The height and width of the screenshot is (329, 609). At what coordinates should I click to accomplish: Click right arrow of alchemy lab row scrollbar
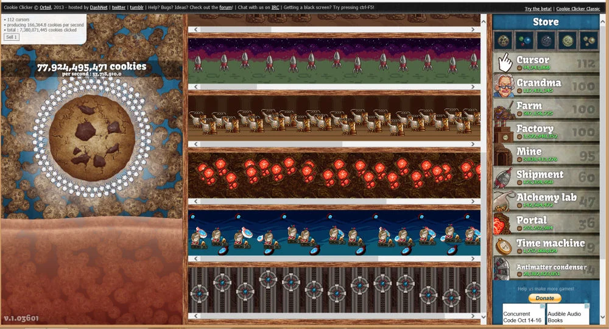tap(473, 144)
